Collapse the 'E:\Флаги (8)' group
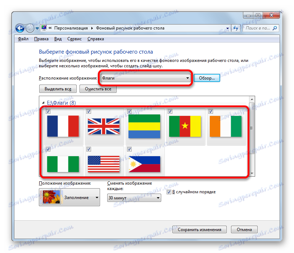This screenshot has width=294, height=253. 43,103
